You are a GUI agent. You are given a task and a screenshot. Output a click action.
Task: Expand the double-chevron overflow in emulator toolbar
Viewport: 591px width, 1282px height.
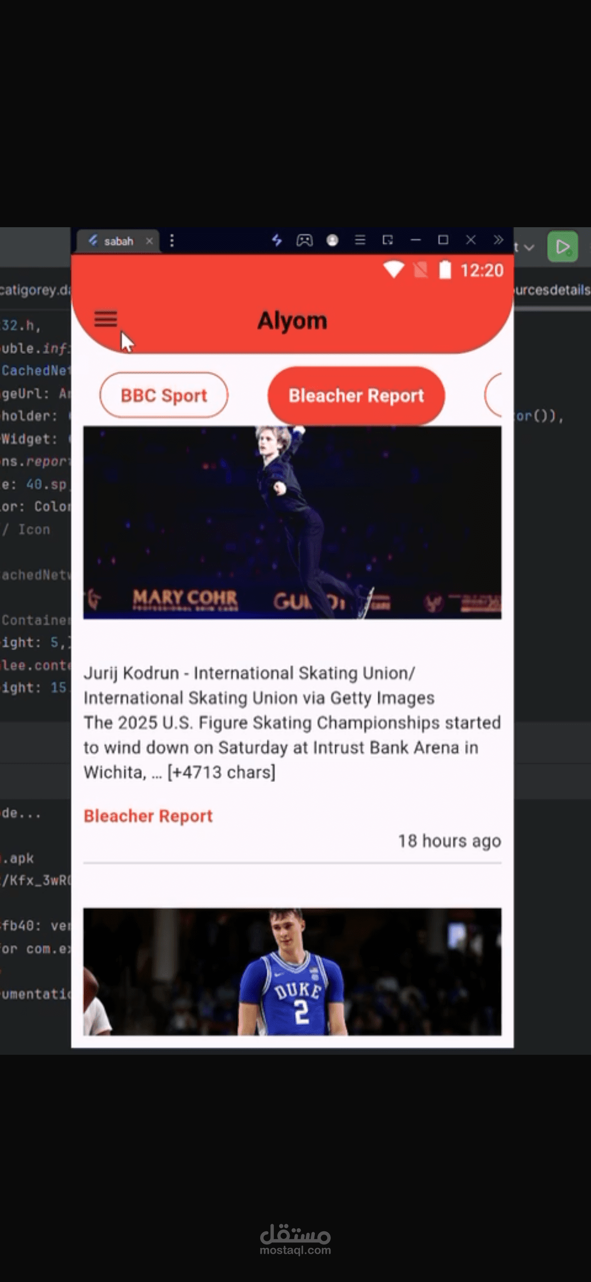coord(498,239)
